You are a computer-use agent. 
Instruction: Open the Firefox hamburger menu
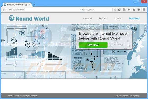pos(144,9)
